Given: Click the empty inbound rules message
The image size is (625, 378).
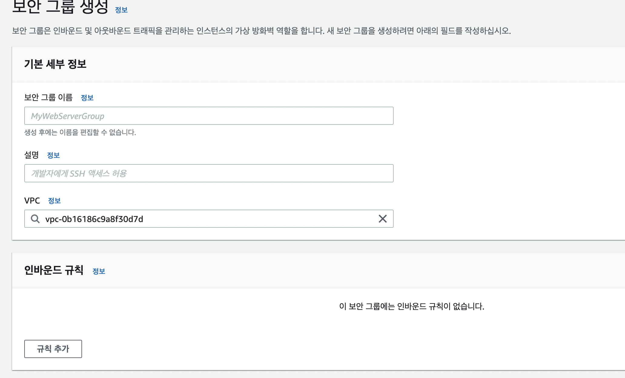Looking at the screenshot, I should [x=412, y=307].
